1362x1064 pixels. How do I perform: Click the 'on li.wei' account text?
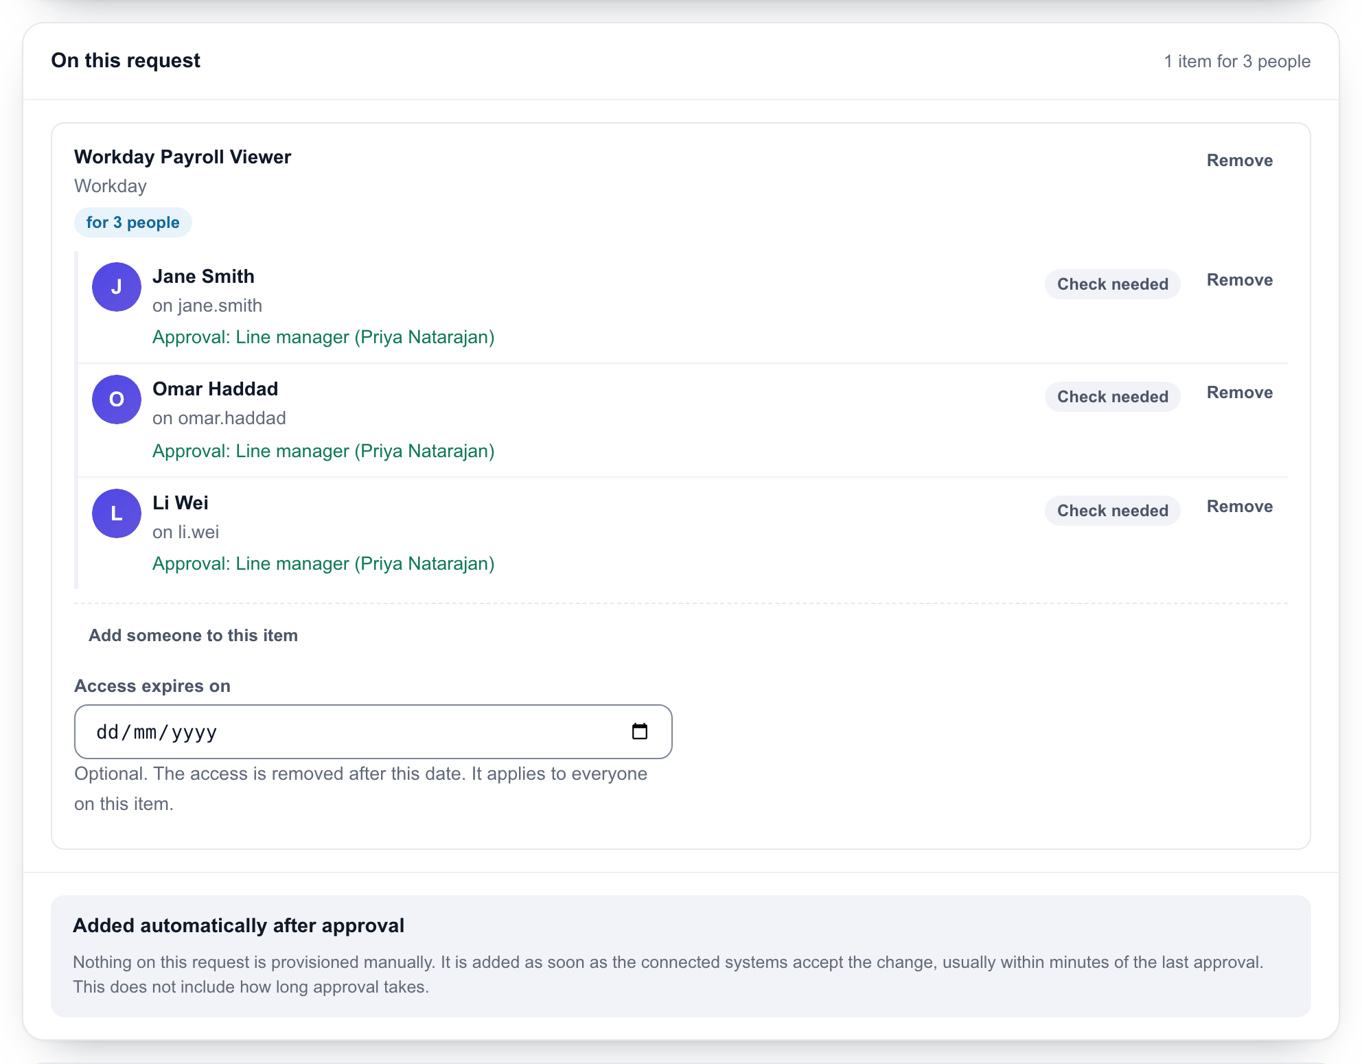(x=185, y=532)
